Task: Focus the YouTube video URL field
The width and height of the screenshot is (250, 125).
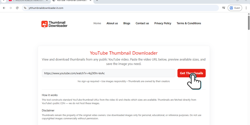Action: coord(108,73)
